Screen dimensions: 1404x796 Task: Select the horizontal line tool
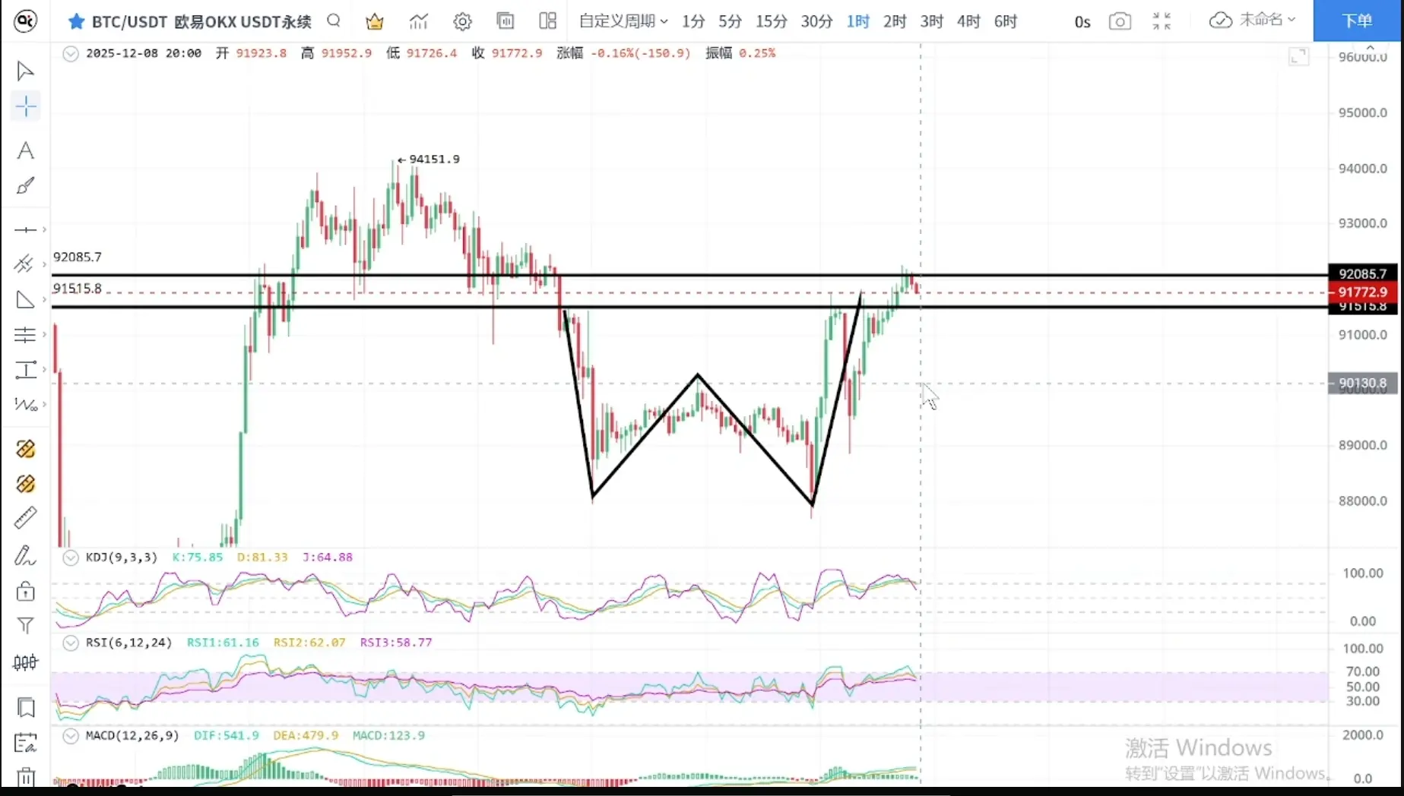[x=25, y=229]
